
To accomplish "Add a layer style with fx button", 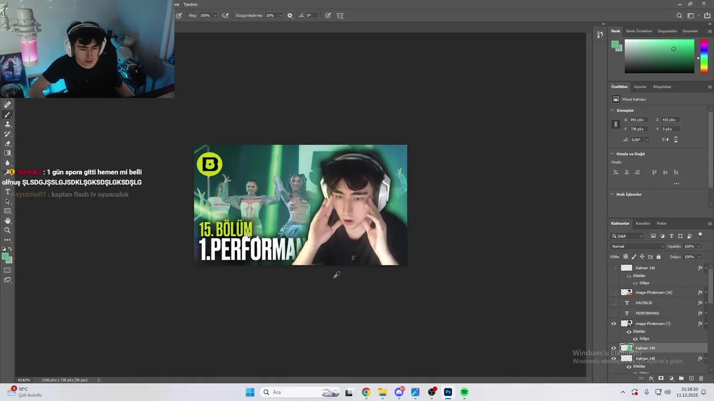I will click(651, 379).
